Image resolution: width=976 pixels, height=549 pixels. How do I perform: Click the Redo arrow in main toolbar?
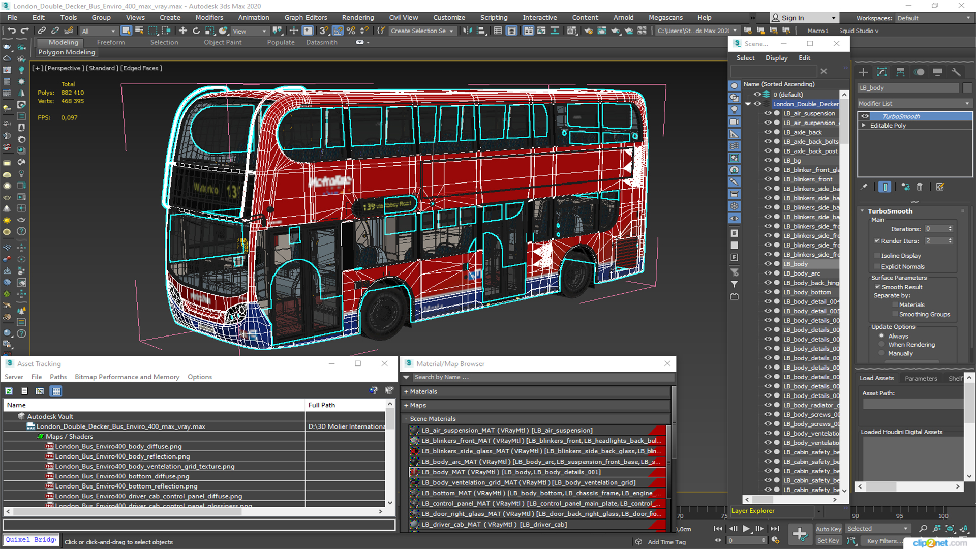[24, 30]
